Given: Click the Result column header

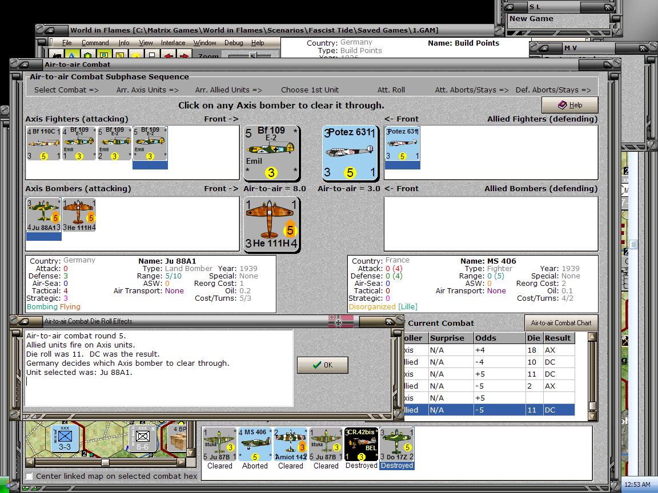Looking at the screenshot, I should pos(559,338).
